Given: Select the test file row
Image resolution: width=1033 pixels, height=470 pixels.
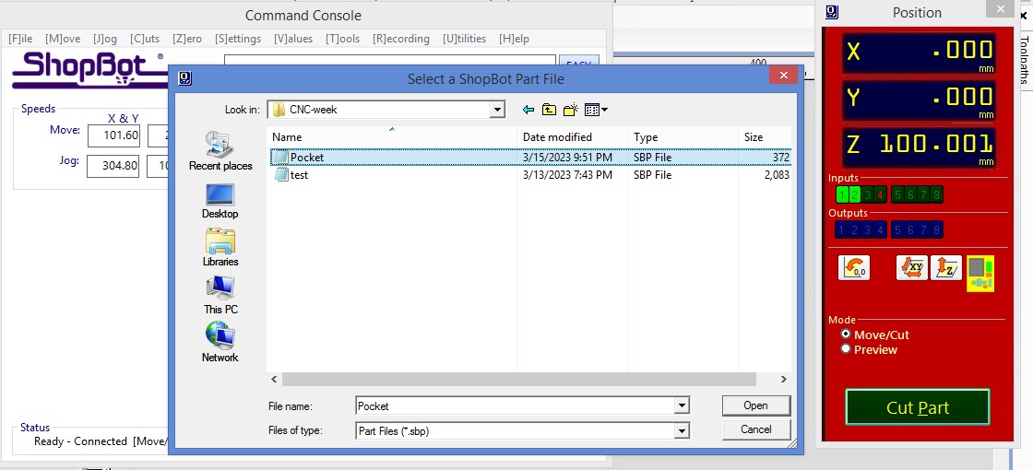Looking at the screenshot, I should pyautogui.click(x=530, y=175).
